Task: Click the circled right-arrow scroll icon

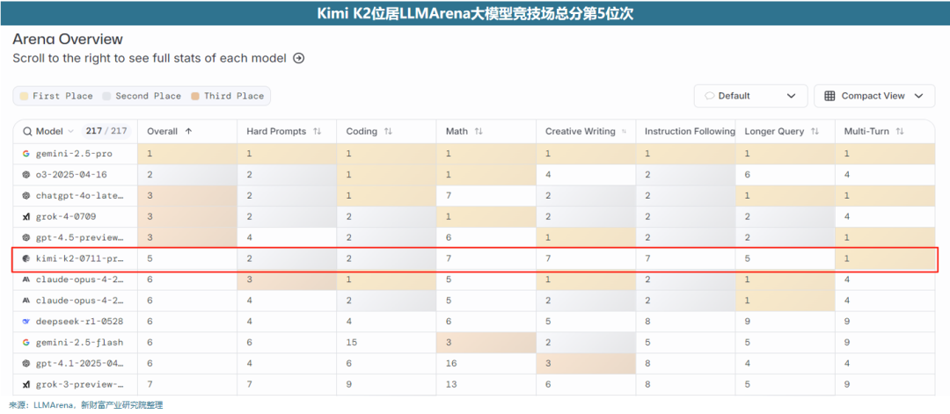Action: tap(299, 59)
